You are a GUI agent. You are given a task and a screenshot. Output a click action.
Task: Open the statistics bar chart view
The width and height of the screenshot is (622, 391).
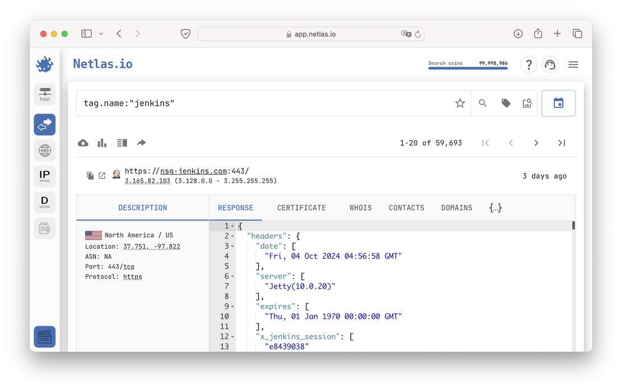coord(101,143)
